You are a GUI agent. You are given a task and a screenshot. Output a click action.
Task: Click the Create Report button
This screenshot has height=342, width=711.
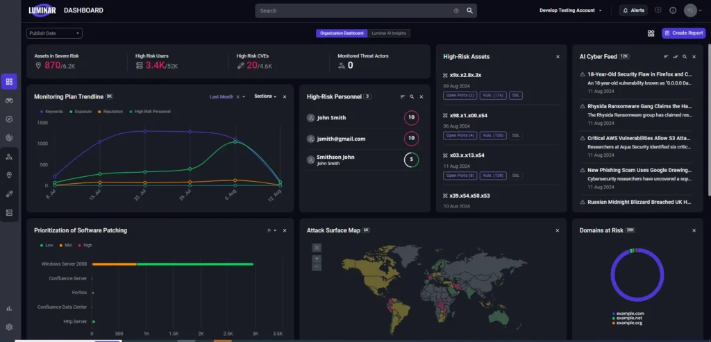click(684, 33)
